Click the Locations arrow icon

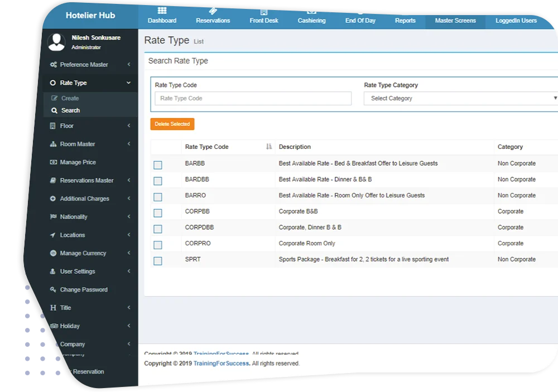(x=52, y=235)
